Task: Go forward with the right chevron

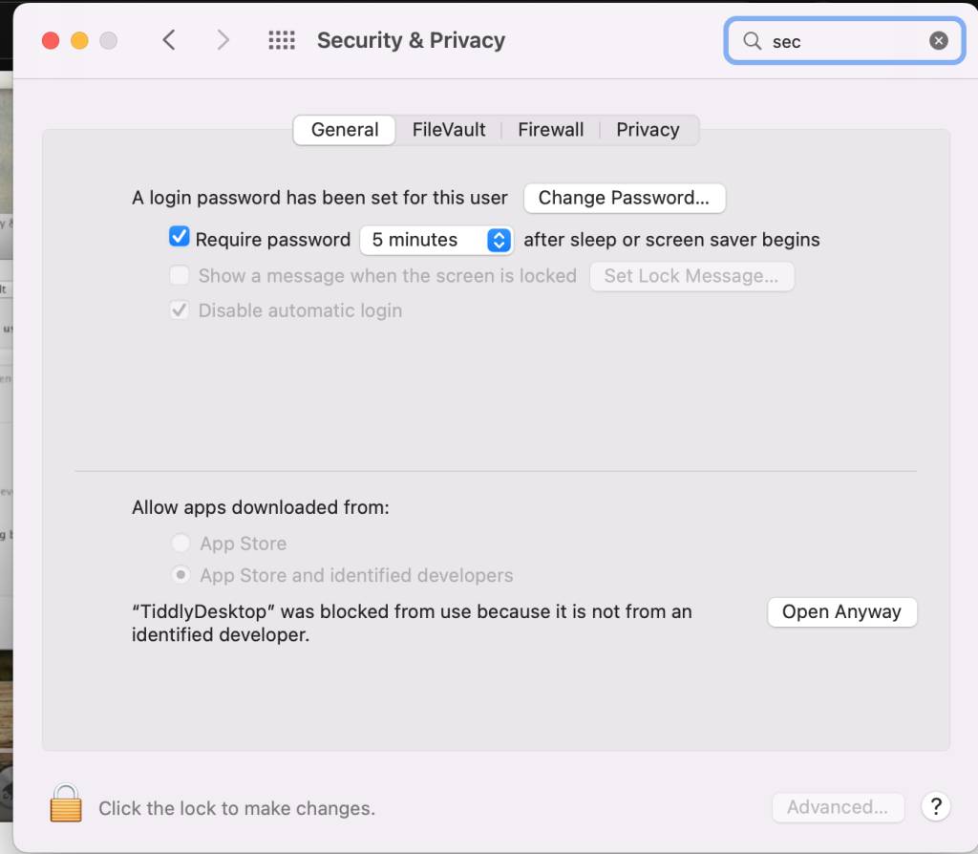Action: point(223,40)
